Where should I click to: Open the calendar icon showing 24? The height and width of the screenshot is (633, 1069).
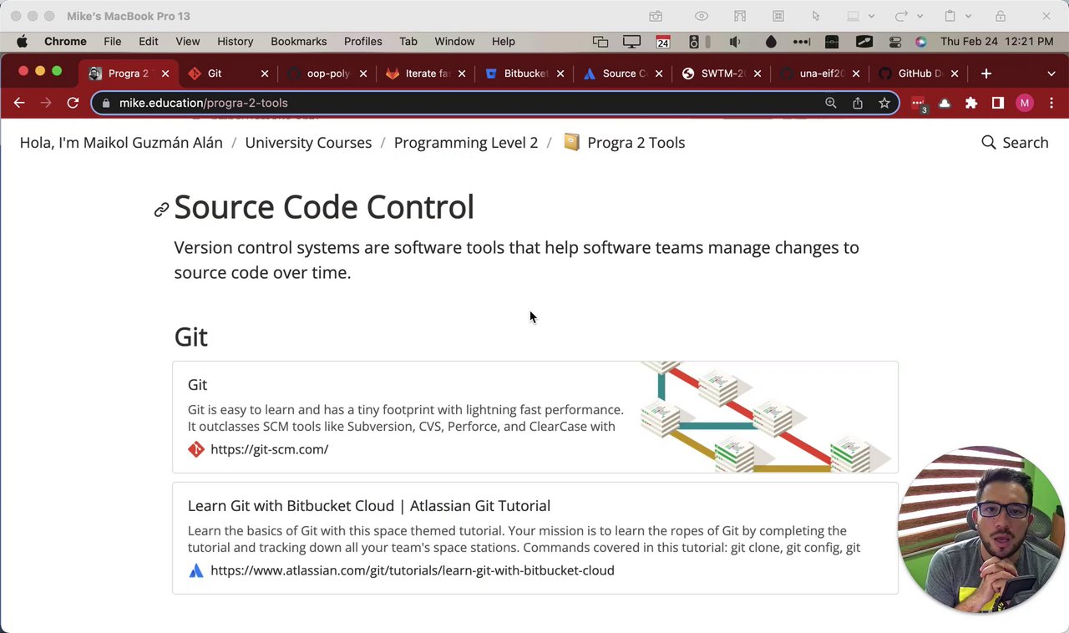coord(663,41)
